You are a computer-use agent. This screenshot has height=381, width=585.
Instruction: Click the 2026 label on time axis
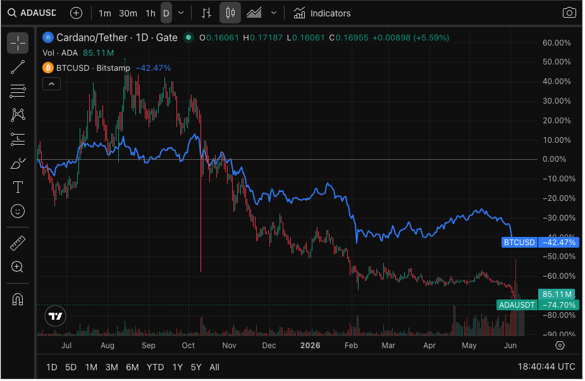point(311,346)
